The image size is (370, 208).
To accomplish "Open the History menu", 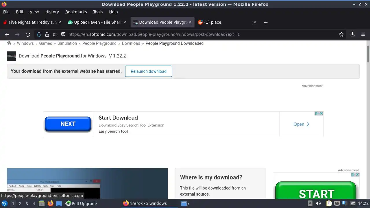I will (52, 12).
